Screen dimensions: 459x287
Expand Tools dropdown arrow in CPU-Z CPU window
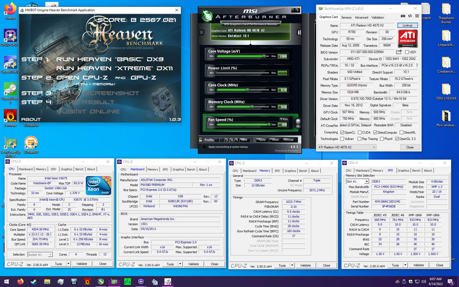pyautogui.click(x=68, y=264)
